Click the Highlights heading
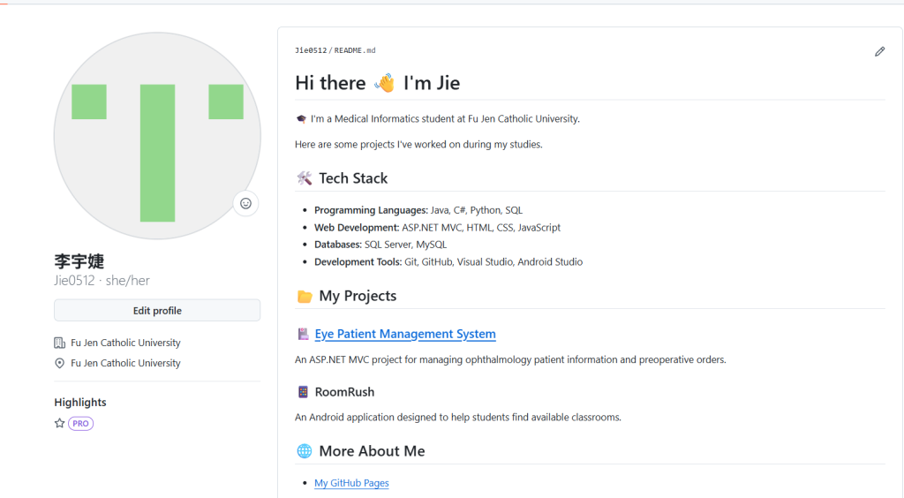904x498 pixels. (80, 403)
